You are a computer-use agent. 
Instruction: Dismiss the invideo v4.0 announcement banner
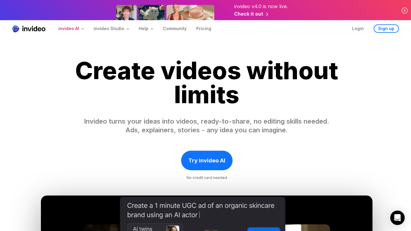pos(405,10)
